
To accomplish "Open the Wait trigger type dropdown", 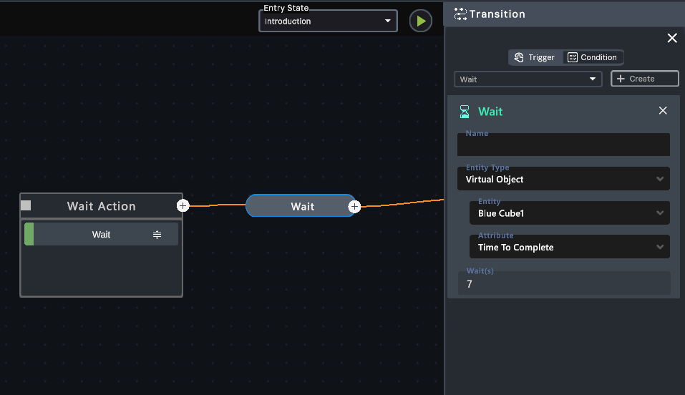I will pyautogui.click(x=528, y=79).
